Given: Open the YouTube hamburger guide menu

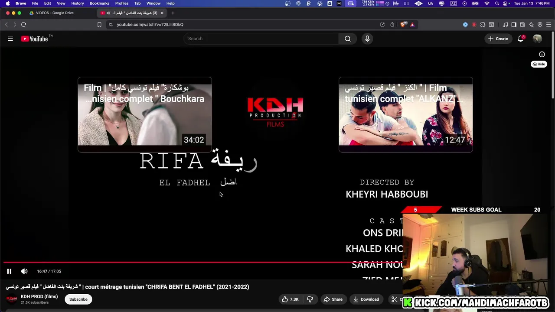Looking at the screenshot, I should [x=10, y=39].
